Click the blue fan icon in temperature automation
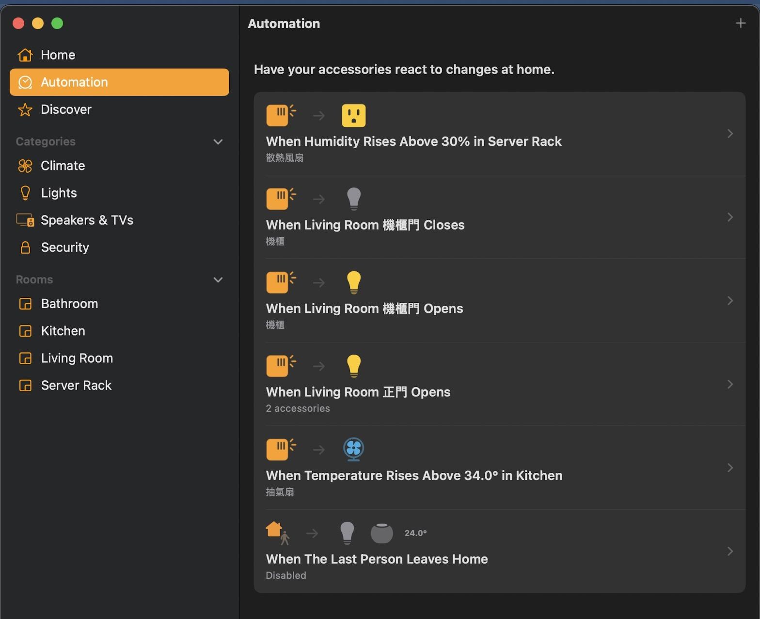The height and width of the screenshot is (619, 760). (x=353, y=449)
